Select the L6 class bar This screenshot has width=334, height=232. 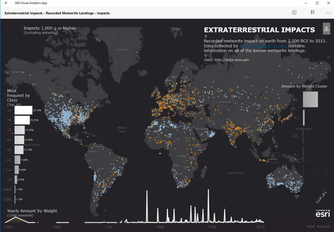pyautogui.click(x=23, y=110)
